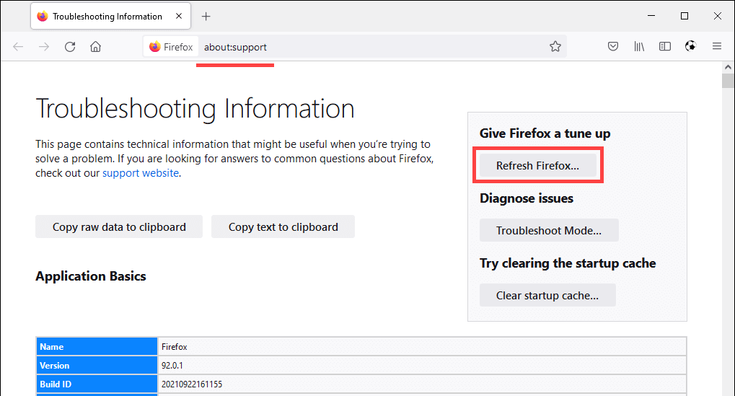735x396 pixels.
Task: Open the Pocket save icon
Action: tap(612, 47)
